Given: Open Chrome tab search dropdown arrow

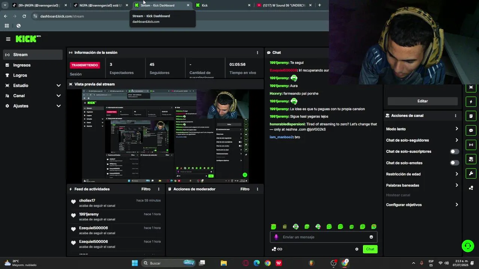Looking at the screenshot, I should point(5,5).
